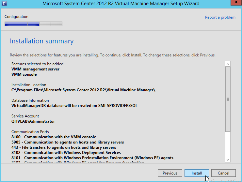Viewport: 242px width, 182px height.
Task: Click the Configuration progress bar
Action: pyautogui.click(x=33, y=24)
